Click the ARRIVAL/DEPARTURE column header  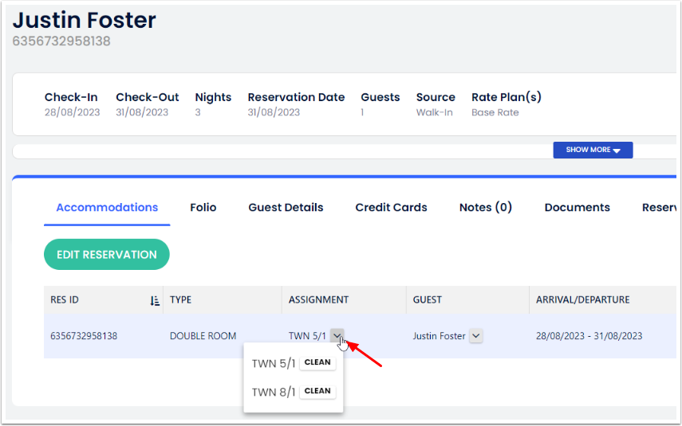pos(583,300)
